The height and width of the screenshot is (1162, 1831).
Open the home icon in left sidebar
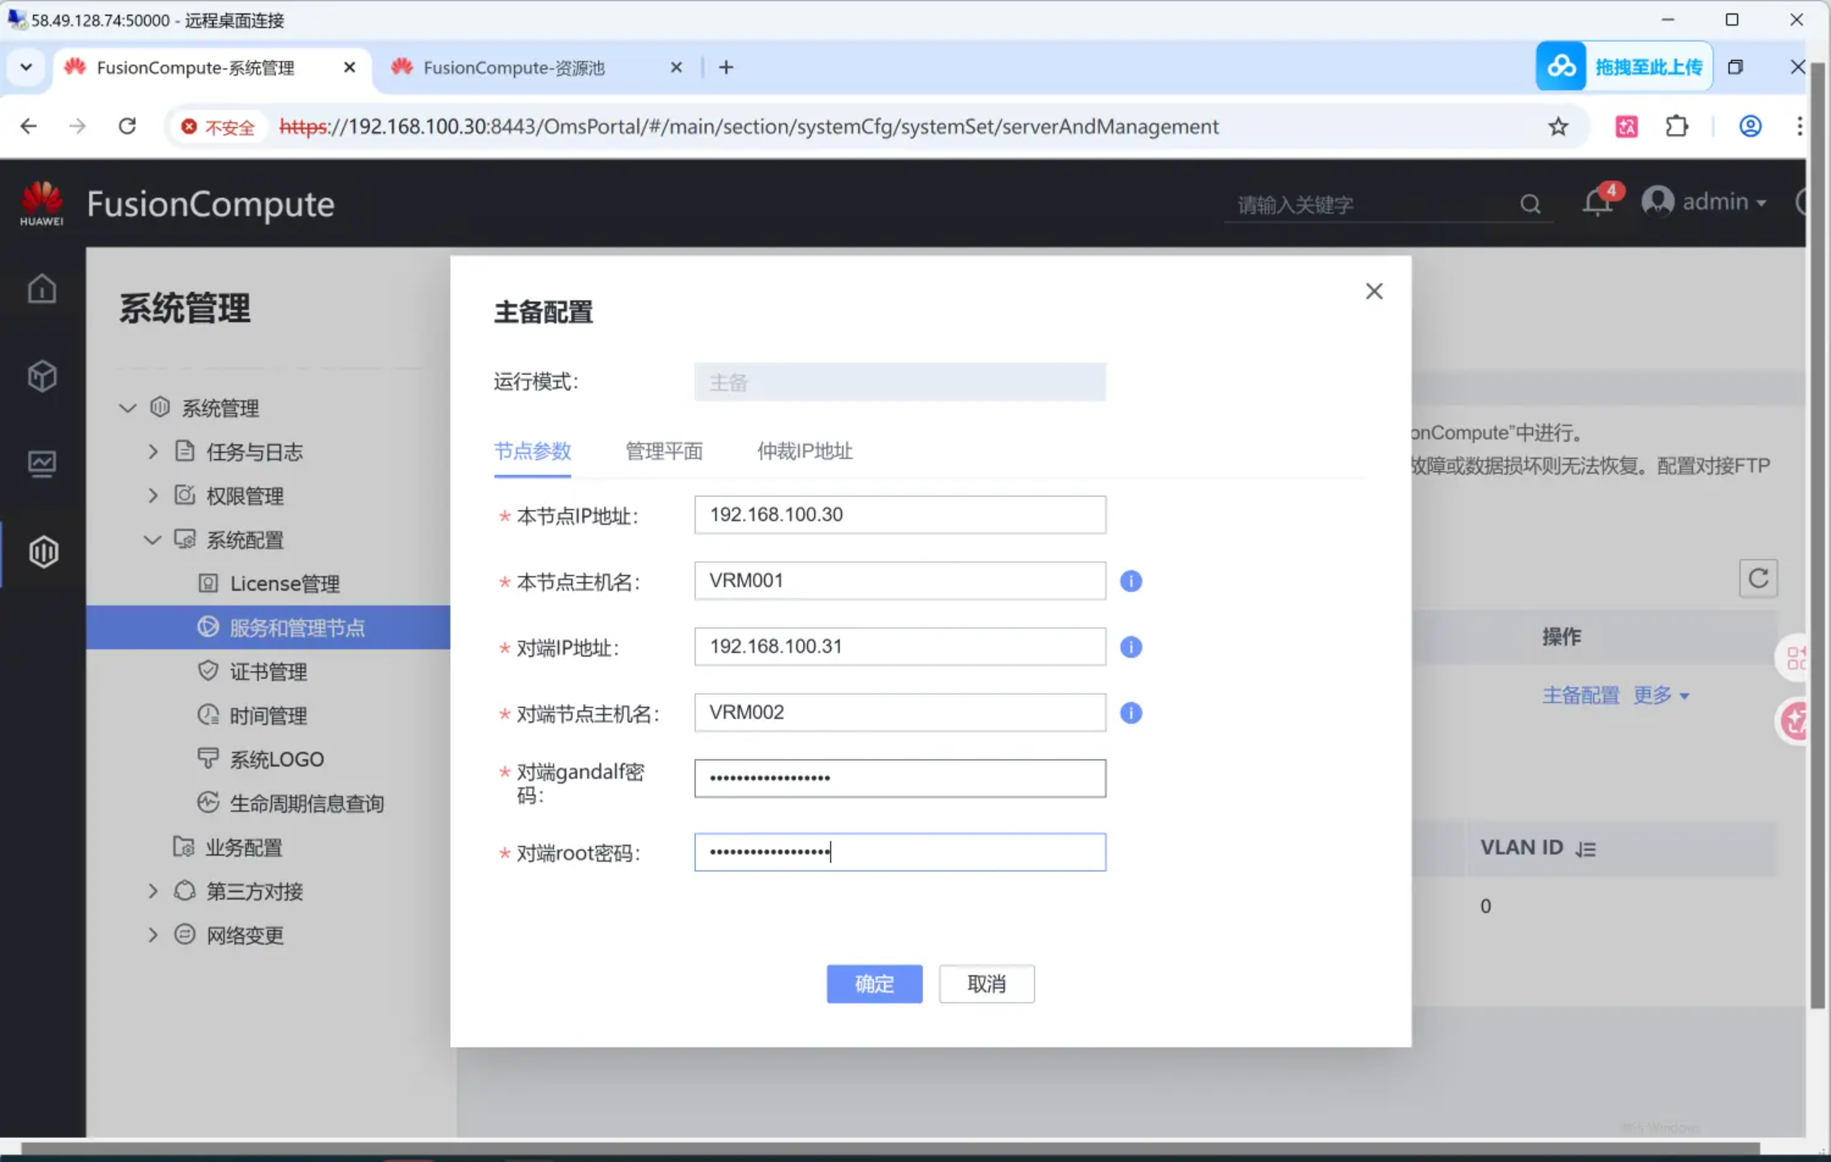tap(43, 289)
